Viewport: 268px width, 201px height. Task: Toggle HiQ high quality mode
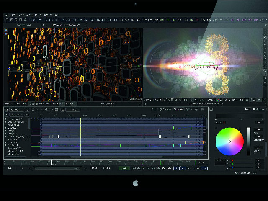point(176,168)
